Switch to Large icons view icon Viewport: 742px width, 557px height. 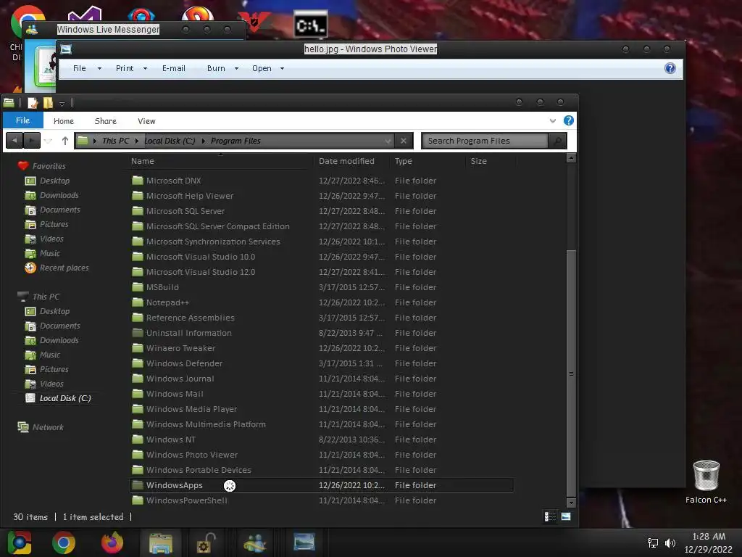pyautogui.click(x=565, y=516)
